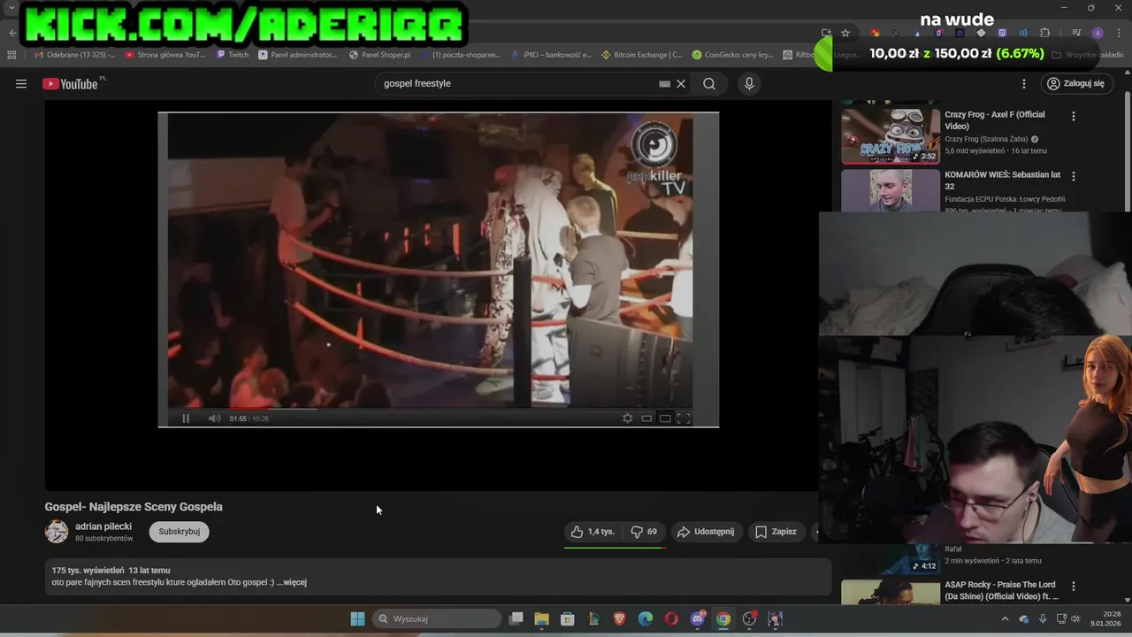The height and width of the screenshot is (637, 1132).
Task: Open YouTube settings three-dot menu near login
Action: click(1024, 83)
